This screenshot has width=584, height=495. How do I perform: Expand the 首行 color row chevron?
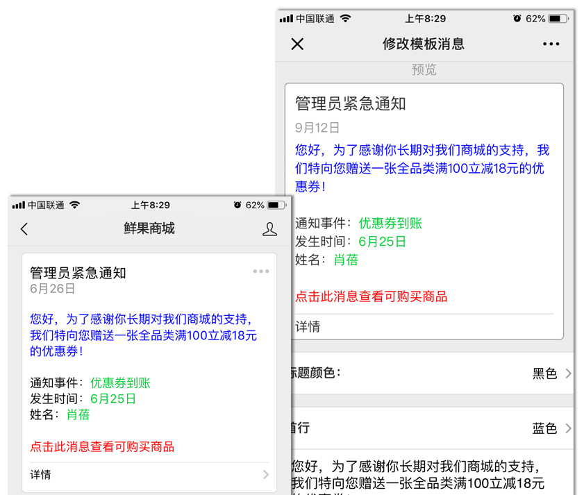pyautogui.click(x=568, y=428)
